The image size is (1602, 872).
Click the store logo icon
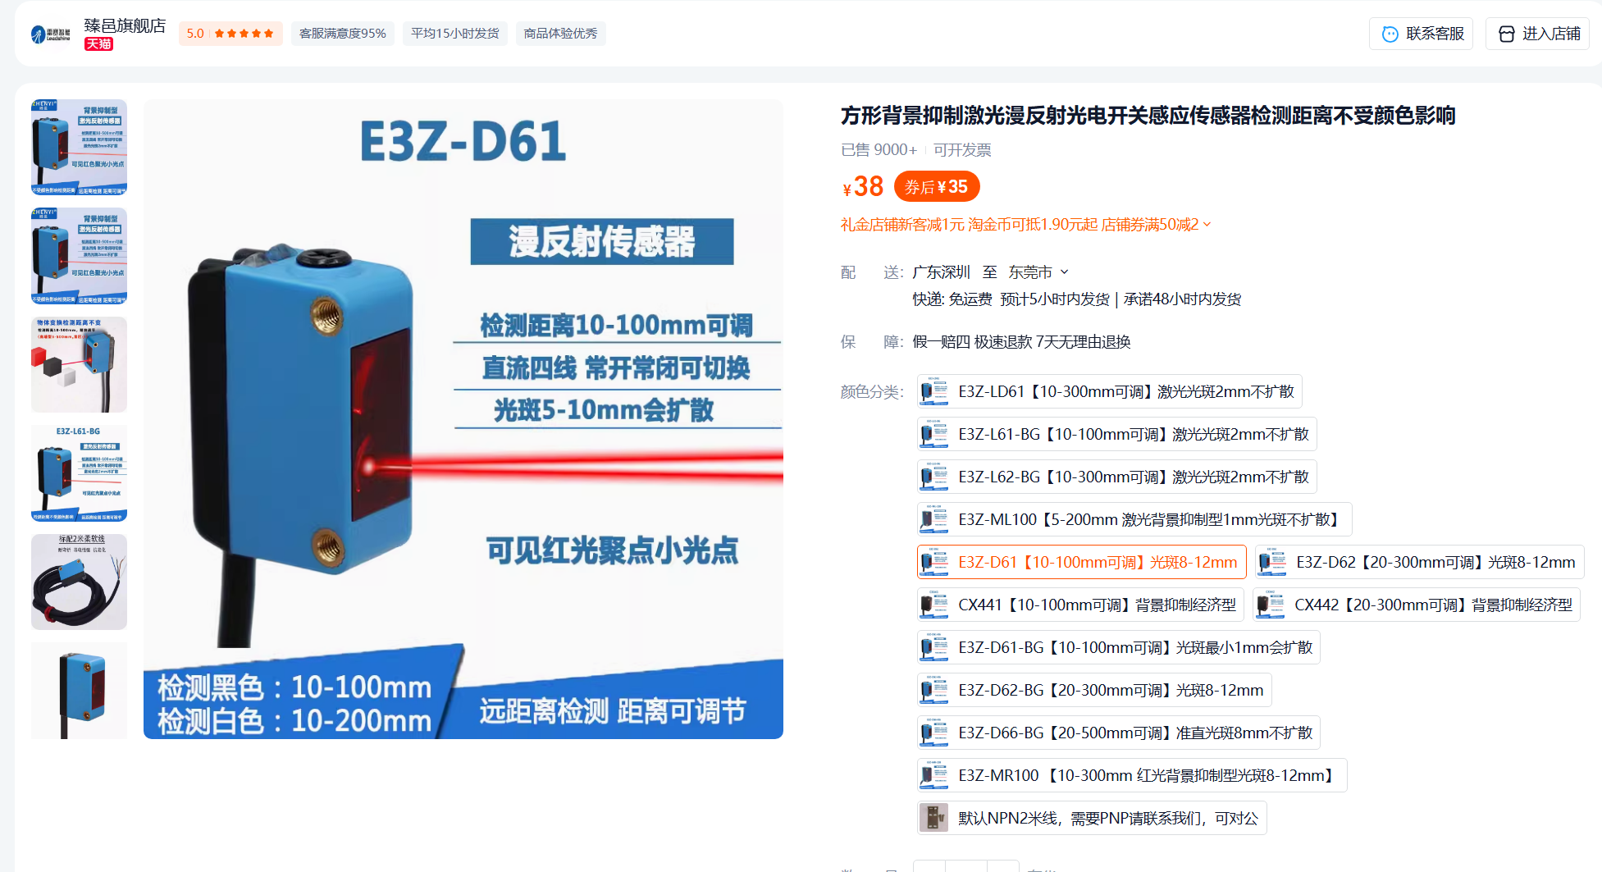[x=50, y=34]
